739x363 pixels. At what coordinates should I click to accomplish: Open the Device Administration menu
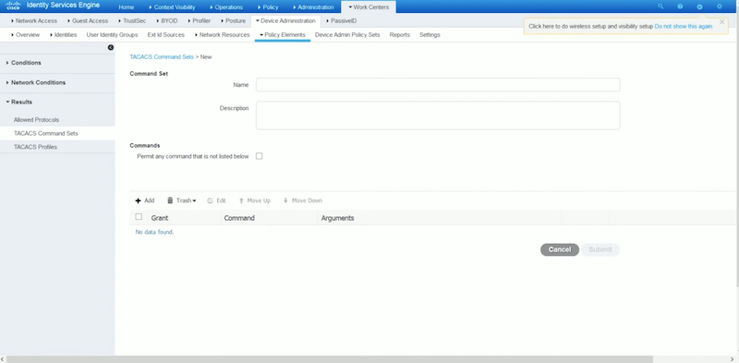[x=285, y=20]
